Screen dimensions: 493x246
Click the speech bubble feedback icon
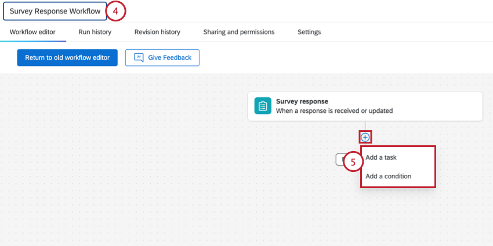point(139,57)
